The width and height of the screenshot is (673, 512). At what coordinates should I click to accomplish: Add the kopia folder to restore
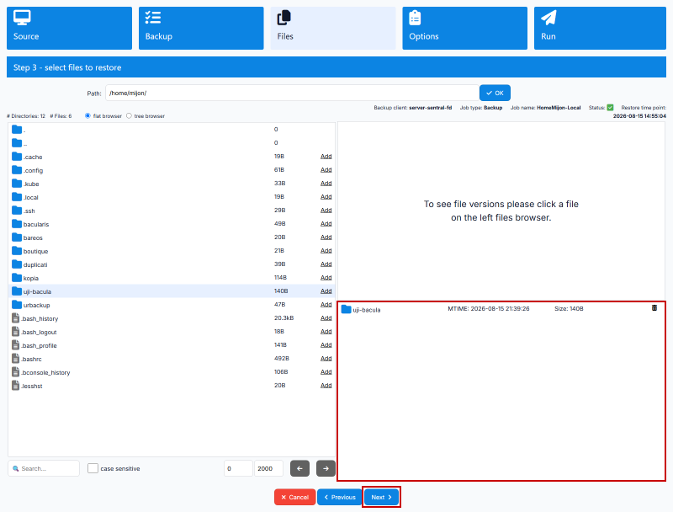click(x=326, y=278)
